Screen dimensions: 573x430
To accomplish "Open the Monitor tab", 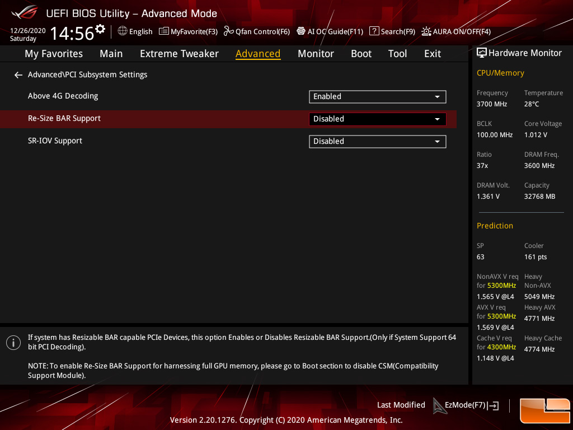I will coord(316,54).
